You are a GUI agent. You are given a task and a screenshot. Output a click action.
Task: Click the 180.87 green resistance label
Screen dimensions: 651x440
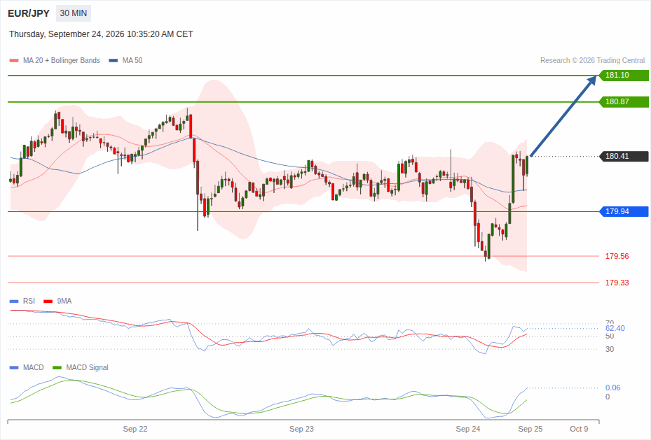[x=624, y=102]
